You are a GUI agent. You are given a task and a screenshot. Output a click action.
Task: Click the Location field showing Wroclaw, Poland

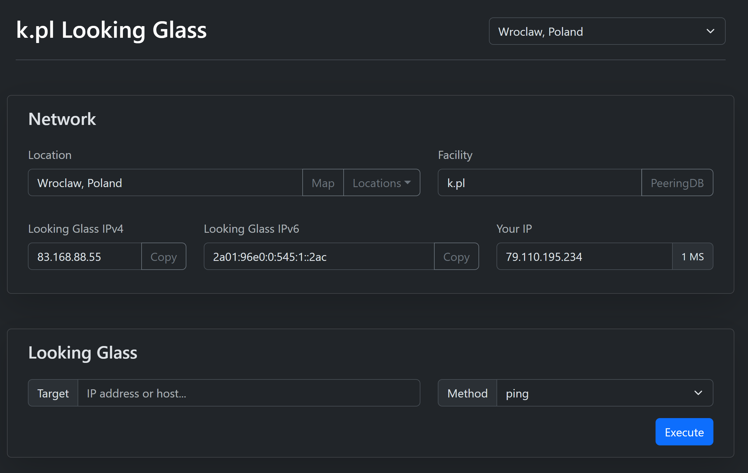coord(165,183)
